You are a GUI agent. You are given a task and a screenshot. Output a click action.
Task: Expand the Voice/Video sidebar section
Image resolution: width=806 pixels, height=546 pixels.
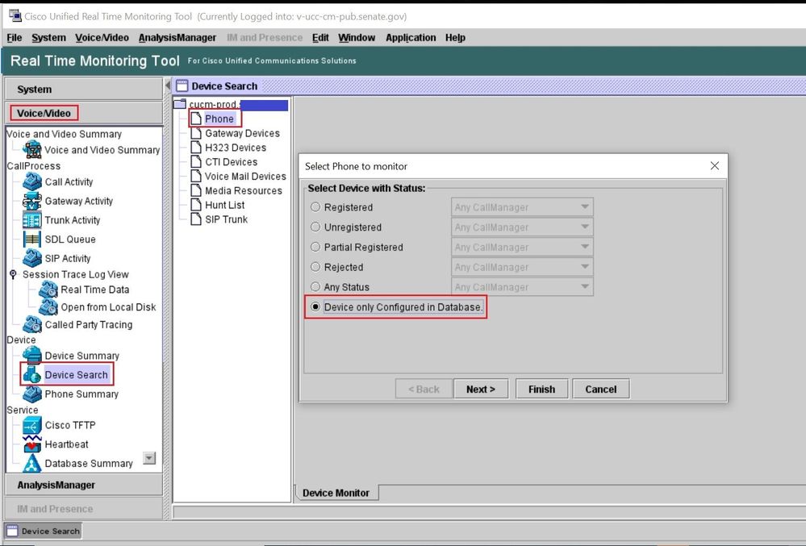pyautogui.click(x=83, y=113)
